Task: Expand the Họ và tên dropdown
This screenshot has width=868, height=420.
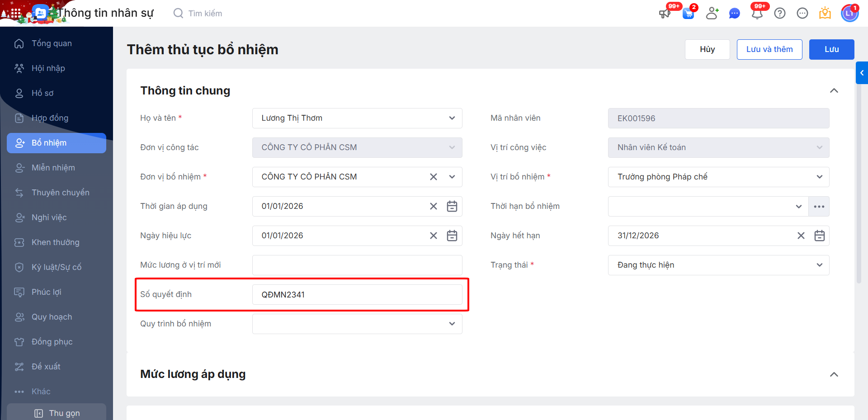Action: tap(452, 118)
